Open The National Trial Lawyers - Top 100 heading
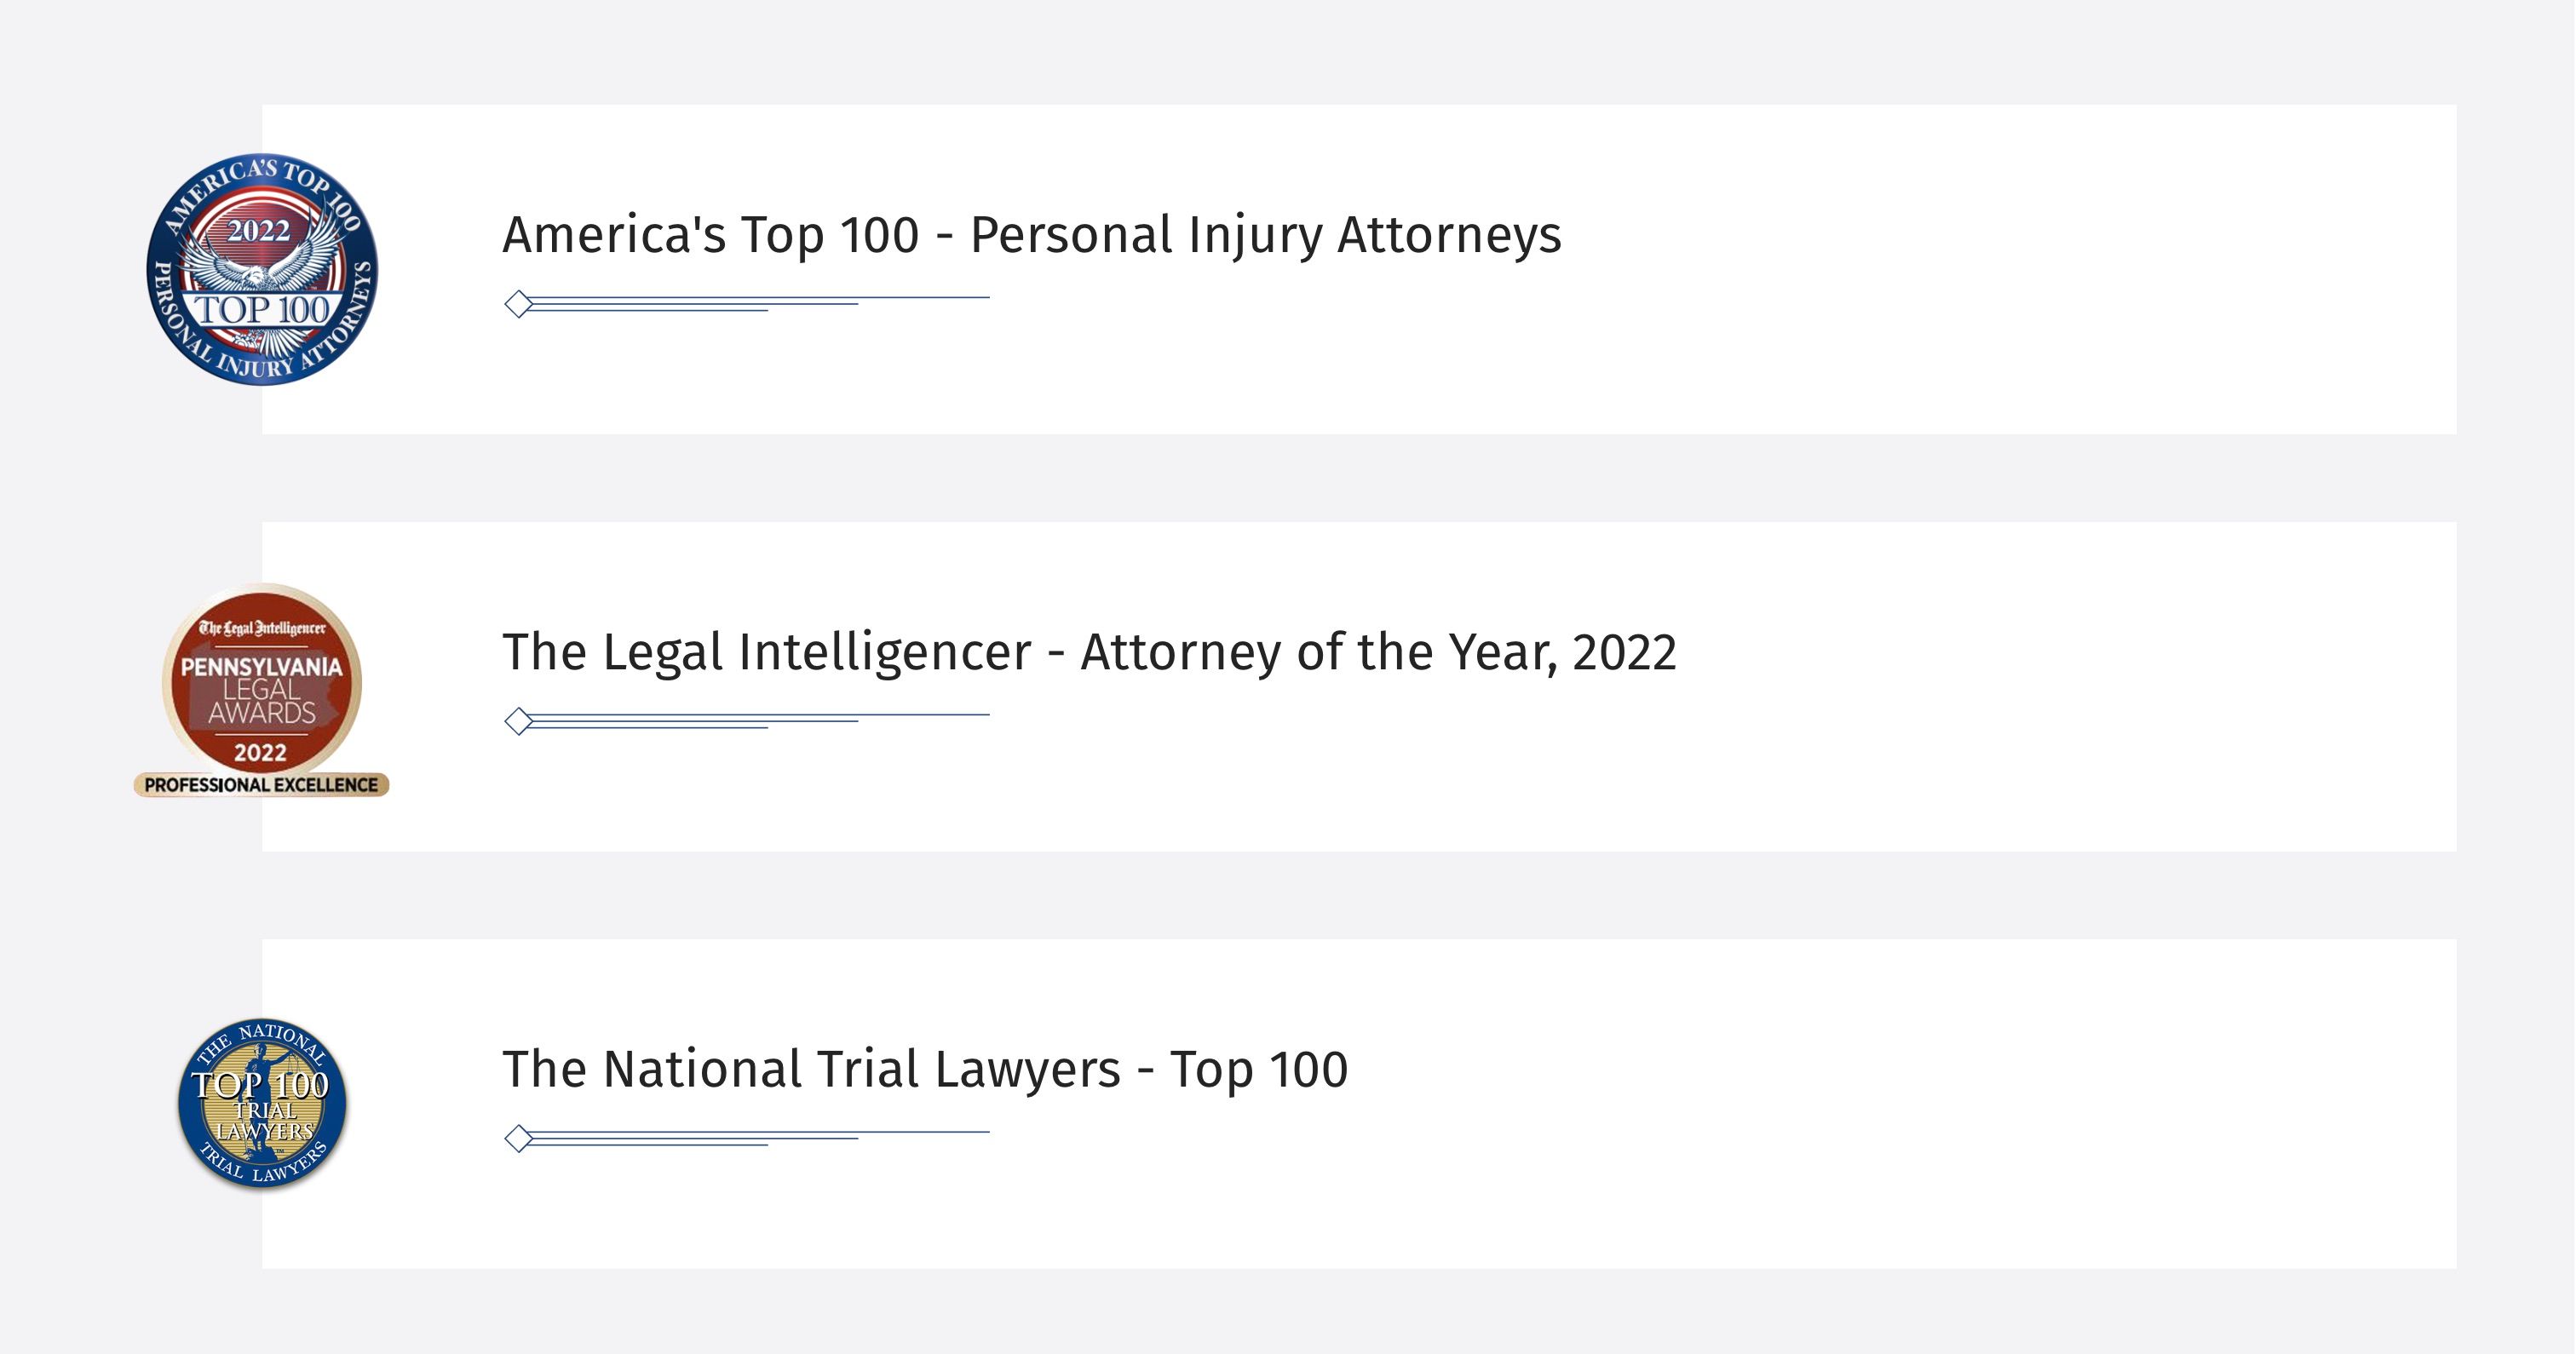 (925, 1070)
